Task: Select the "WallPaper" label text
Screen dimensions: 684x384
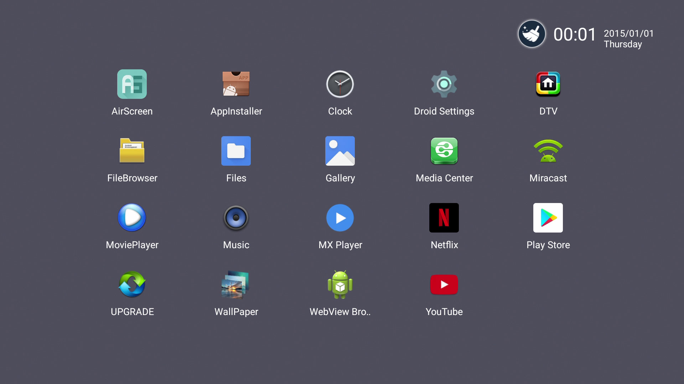Action: click(236, 312)
